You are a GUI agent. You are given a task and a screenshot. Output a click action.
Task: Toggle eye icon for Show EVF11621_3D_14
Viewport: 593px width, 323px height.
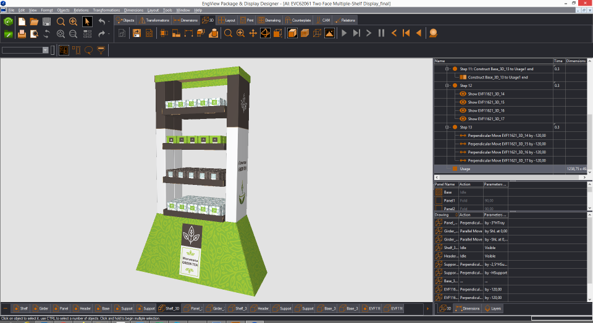pyautogui.click(x=463, y=94)
